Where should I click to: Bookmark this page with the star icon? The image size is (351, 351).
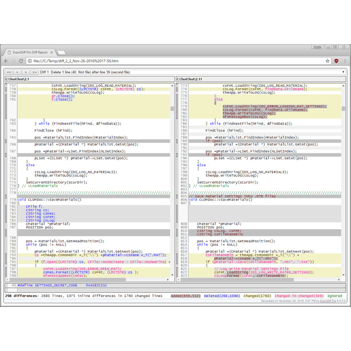click(x=327, y=61)
